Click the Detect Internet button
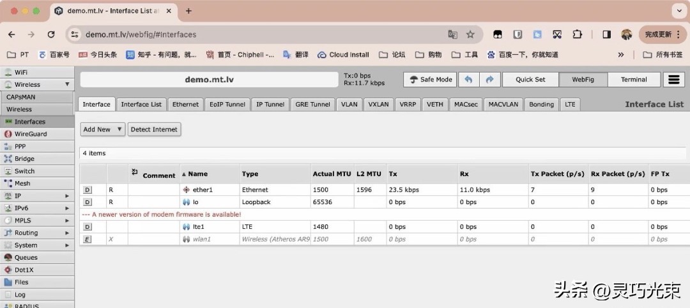 (154, 129)
